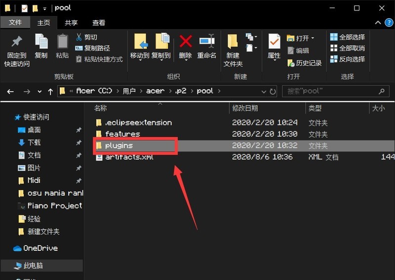Click the search pool input field

click(331, 91)
